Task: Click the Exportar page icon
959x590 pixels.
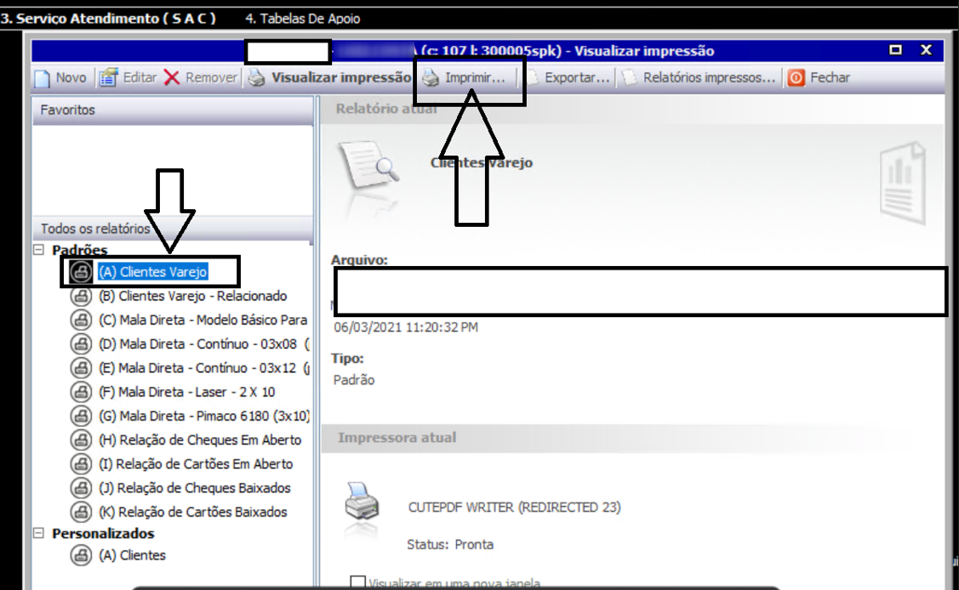Action: tap(532, 77)
